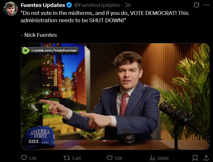This screenshot has width=213, height=162.
Task: Click the Grok explain post icon
Action: [x=196, y=5]
